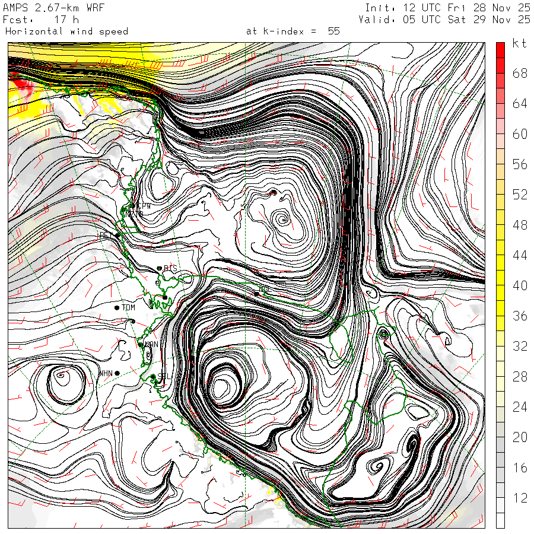The height and width of the screenshot is (534, 534).
Task: Click the legend value '56'
Action: [520, 164]
